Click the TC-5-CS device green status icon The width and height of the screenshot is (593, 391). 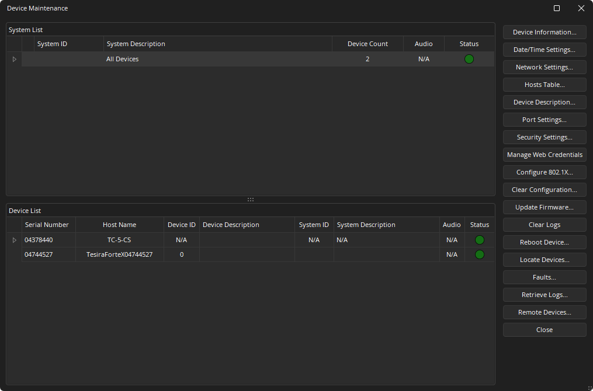click(479, 240)
